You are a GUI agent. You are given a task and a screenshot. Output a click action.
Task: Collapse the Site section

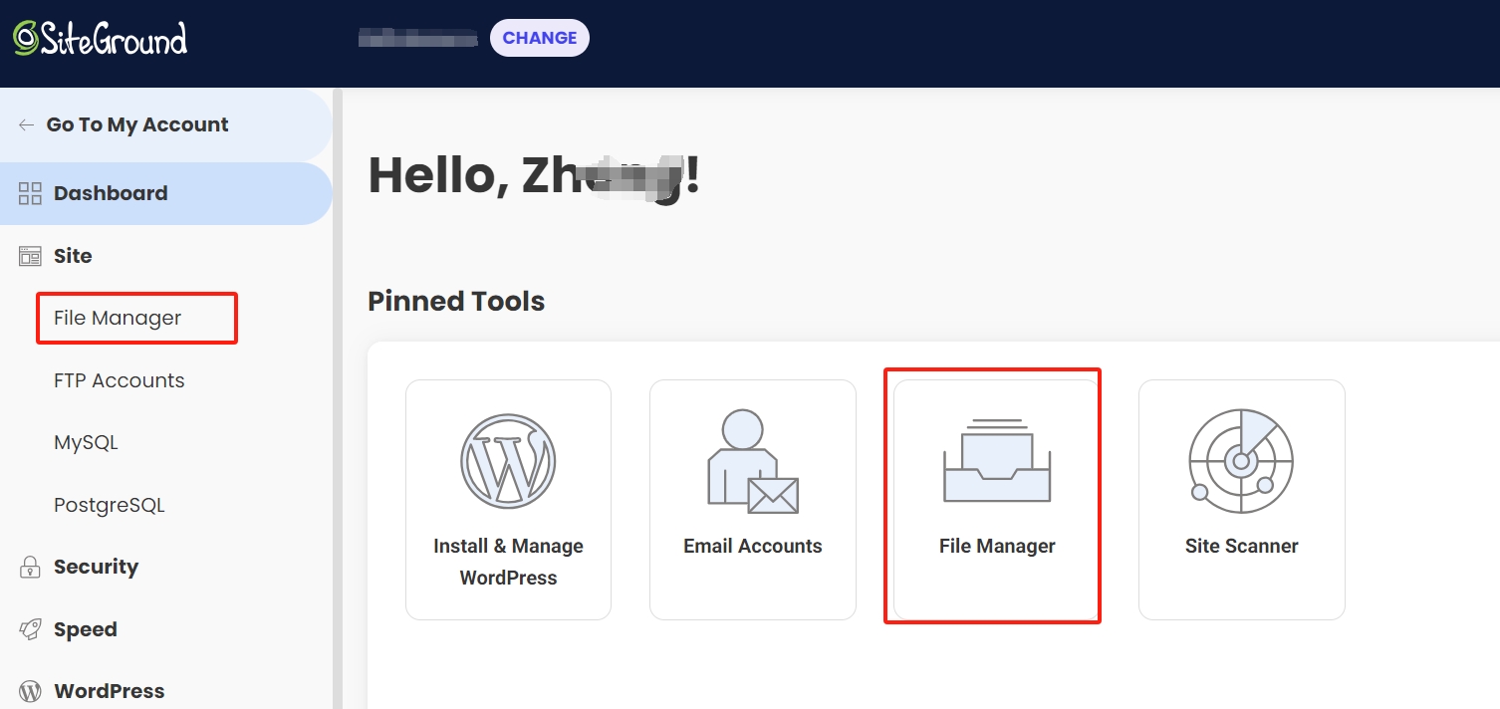[x=70, y=255]
